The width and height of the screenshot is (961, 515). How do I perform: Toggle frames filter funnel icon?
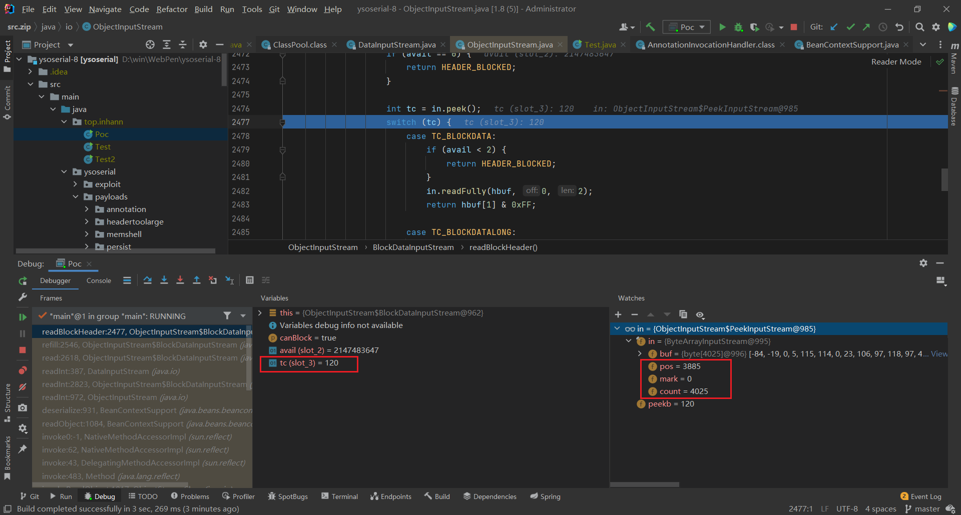(227, 315)
